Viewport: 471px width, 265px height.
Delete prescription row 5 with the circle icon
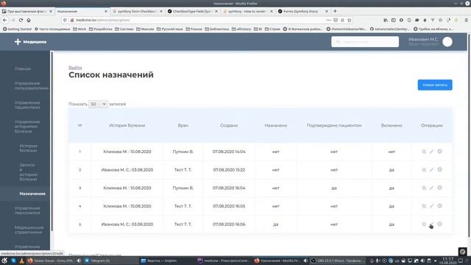click(440, 224)
